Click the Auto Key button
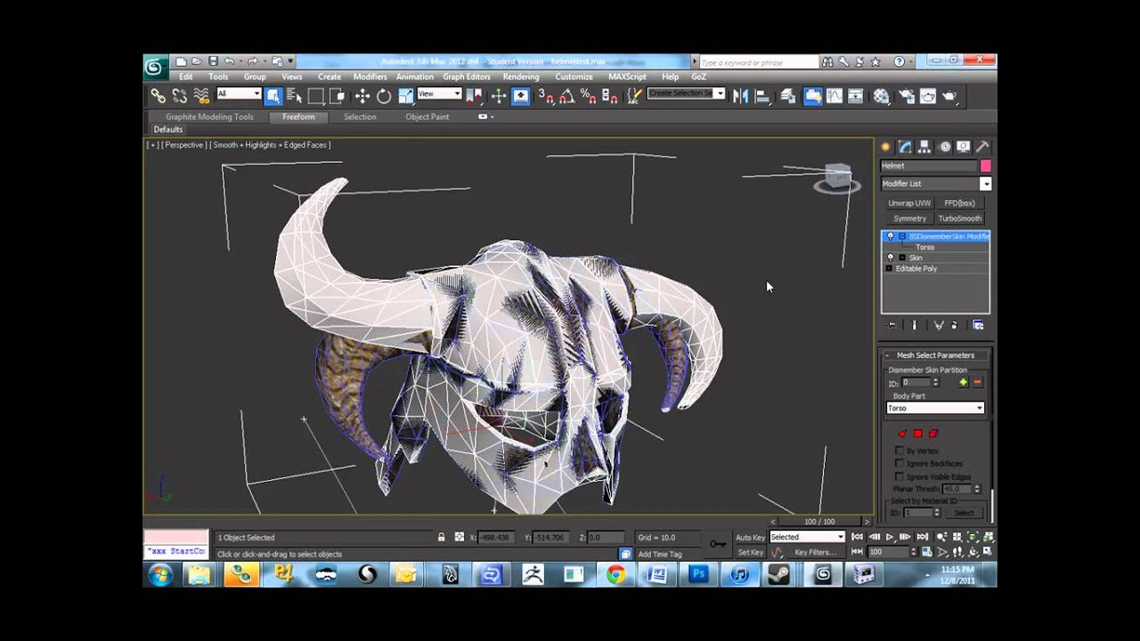The width and height of the screenshot is (1140, 641). pos(751,538)
